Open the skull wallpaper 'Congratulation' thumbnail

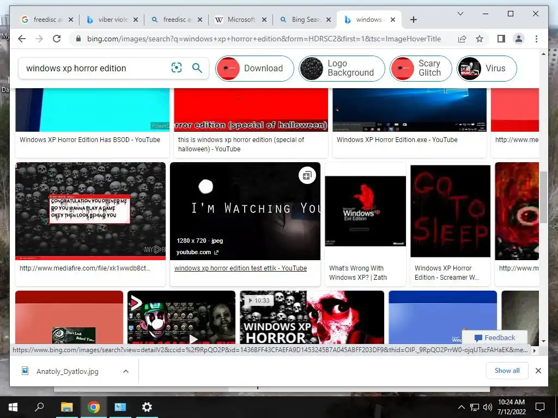pyautogui.click(x=90, y=211)
